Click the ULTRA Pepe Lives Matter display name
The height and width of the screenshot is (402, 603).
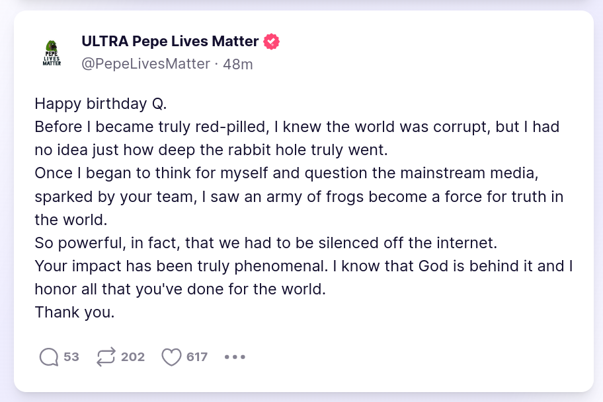pyautogui.click(x=170, y=42)
